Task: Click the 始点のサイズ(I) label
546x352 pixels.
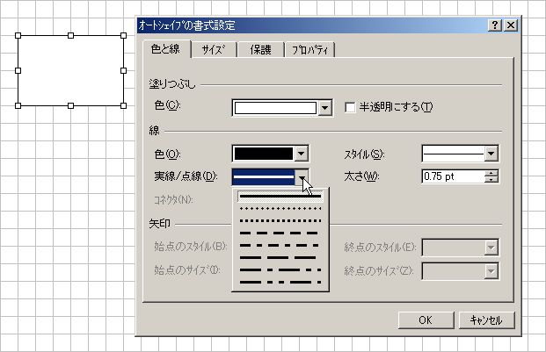Action: (187, 270)
